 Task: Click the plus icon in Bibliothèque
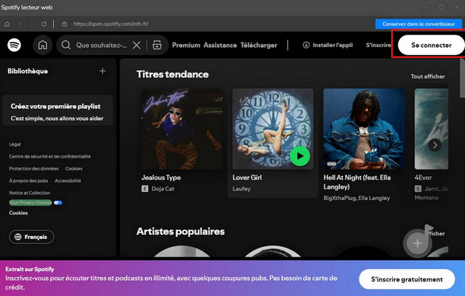tap(102, 71)
